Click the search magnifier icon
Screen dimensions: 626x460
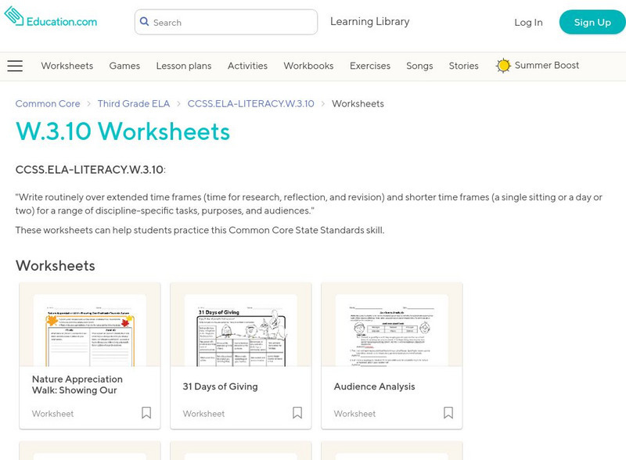click(x=145, y=23)
